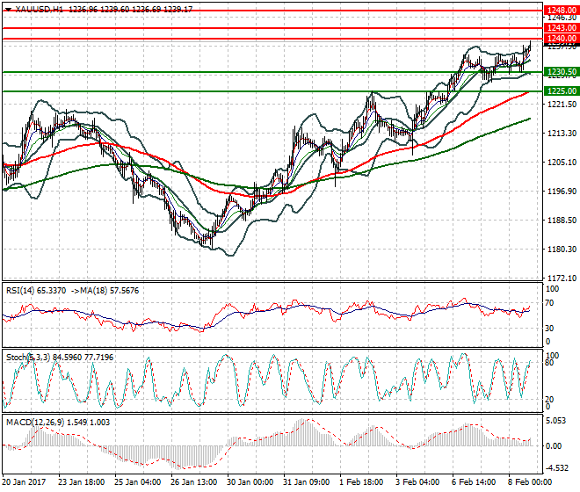This screenshot has width=580, height=492.
Task: Click the 31 Jan 09:00 time label
Action: (307, 482)
